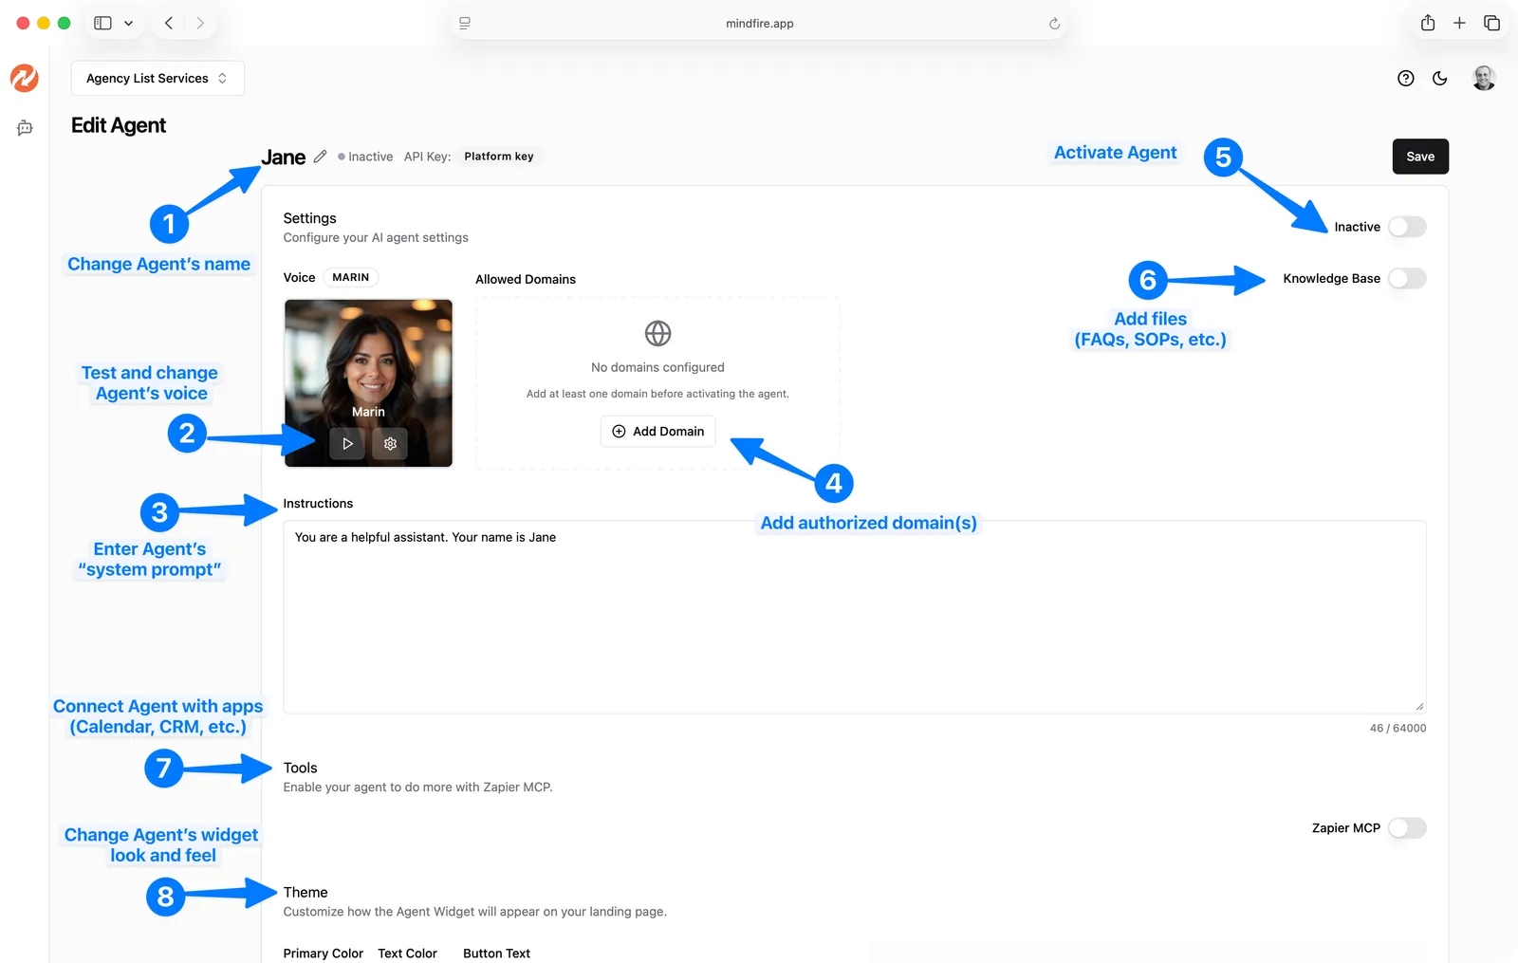Turn on Knowledge Base switch
The height and width of the screenshot is (963, 1518).
pos(1407,279)
